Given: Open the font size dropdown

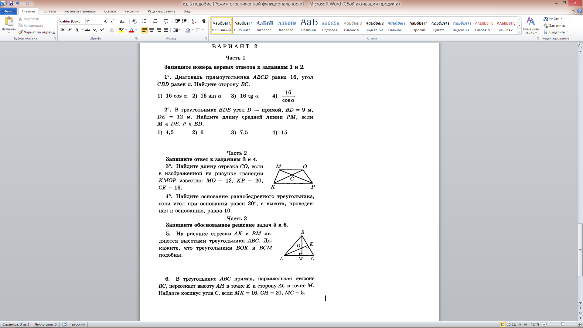Looking at the screenshot, I should tap(100, 21).
